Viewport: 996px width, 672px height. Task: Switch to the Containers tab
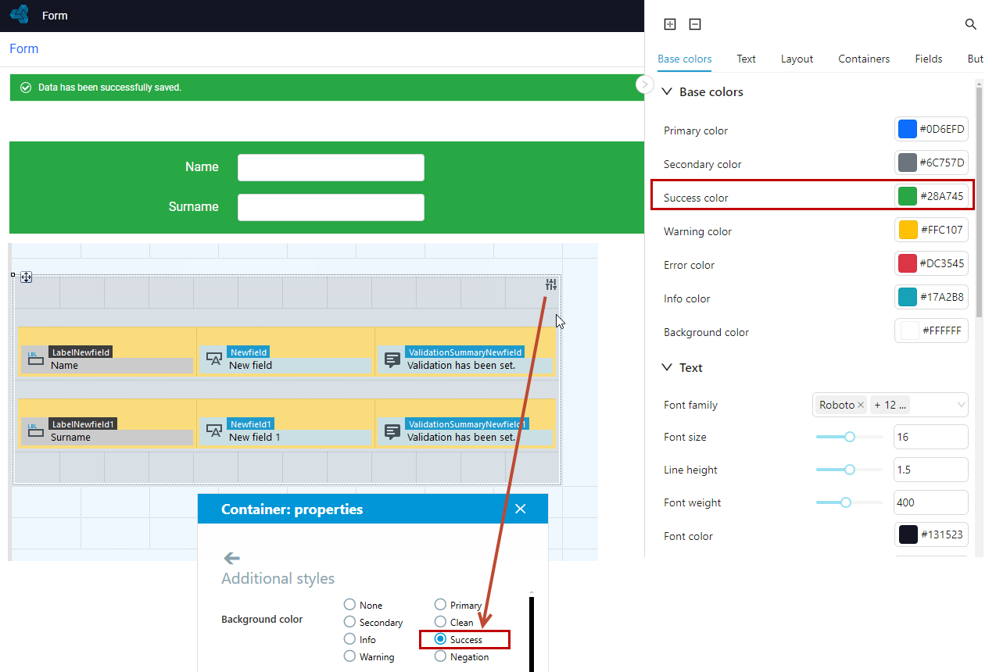(864, 59)
